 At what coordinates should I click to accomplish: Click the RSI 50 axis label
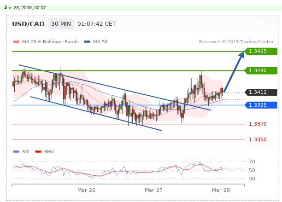click(x=252, y=170)
